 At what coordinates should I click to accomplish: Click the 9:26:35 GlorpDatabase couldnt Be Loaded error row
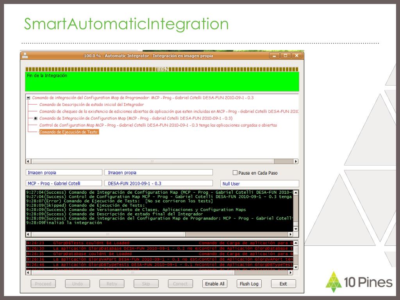coord(159,254)
